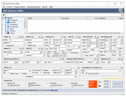Open the Extension Same dropdown
126x97 pixels.
pos(108,62)
